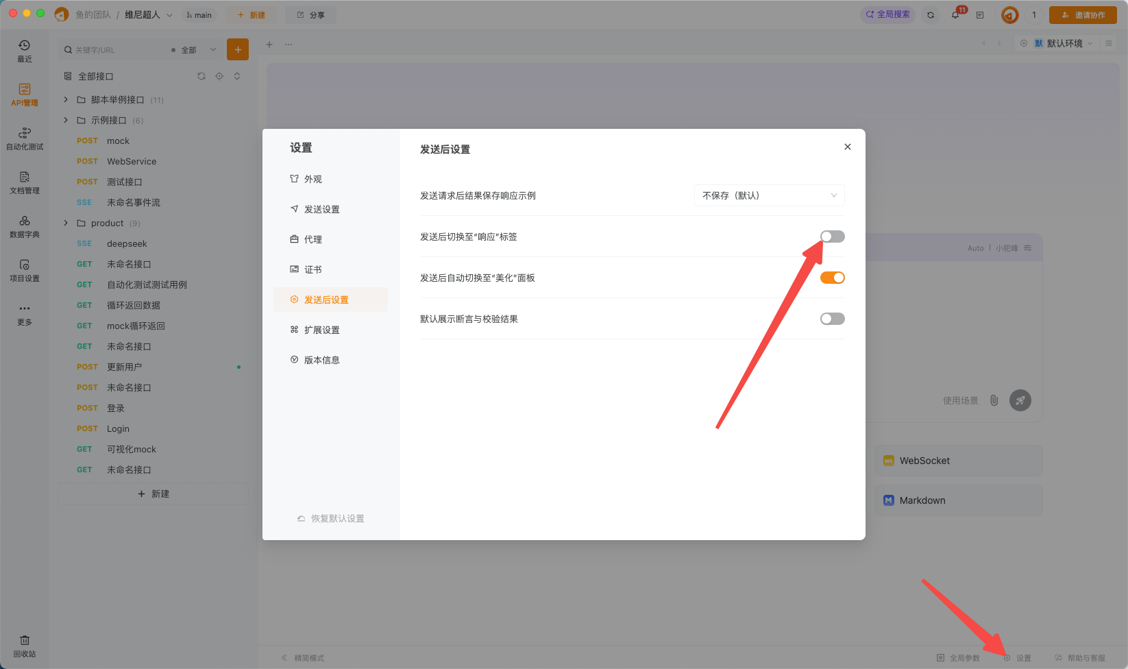Open 扩展设置 in settings sidebar
This screenshot has height=669, width=1128.
click(322, 329)
